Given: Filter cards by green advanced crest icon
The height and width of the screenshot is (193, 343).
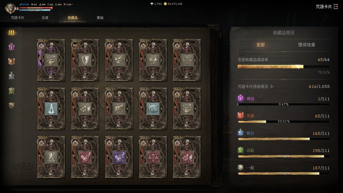Looking at the screenshot, I should pyautogui.click(x=11, y=90).
